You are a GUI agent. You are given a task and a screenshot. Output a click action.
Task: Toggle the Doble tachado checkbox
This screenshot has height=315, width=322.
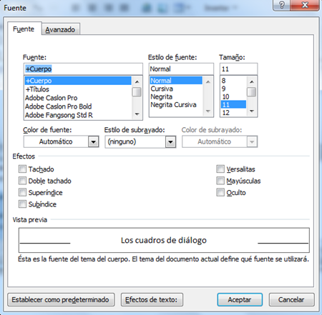coord(22,181)
